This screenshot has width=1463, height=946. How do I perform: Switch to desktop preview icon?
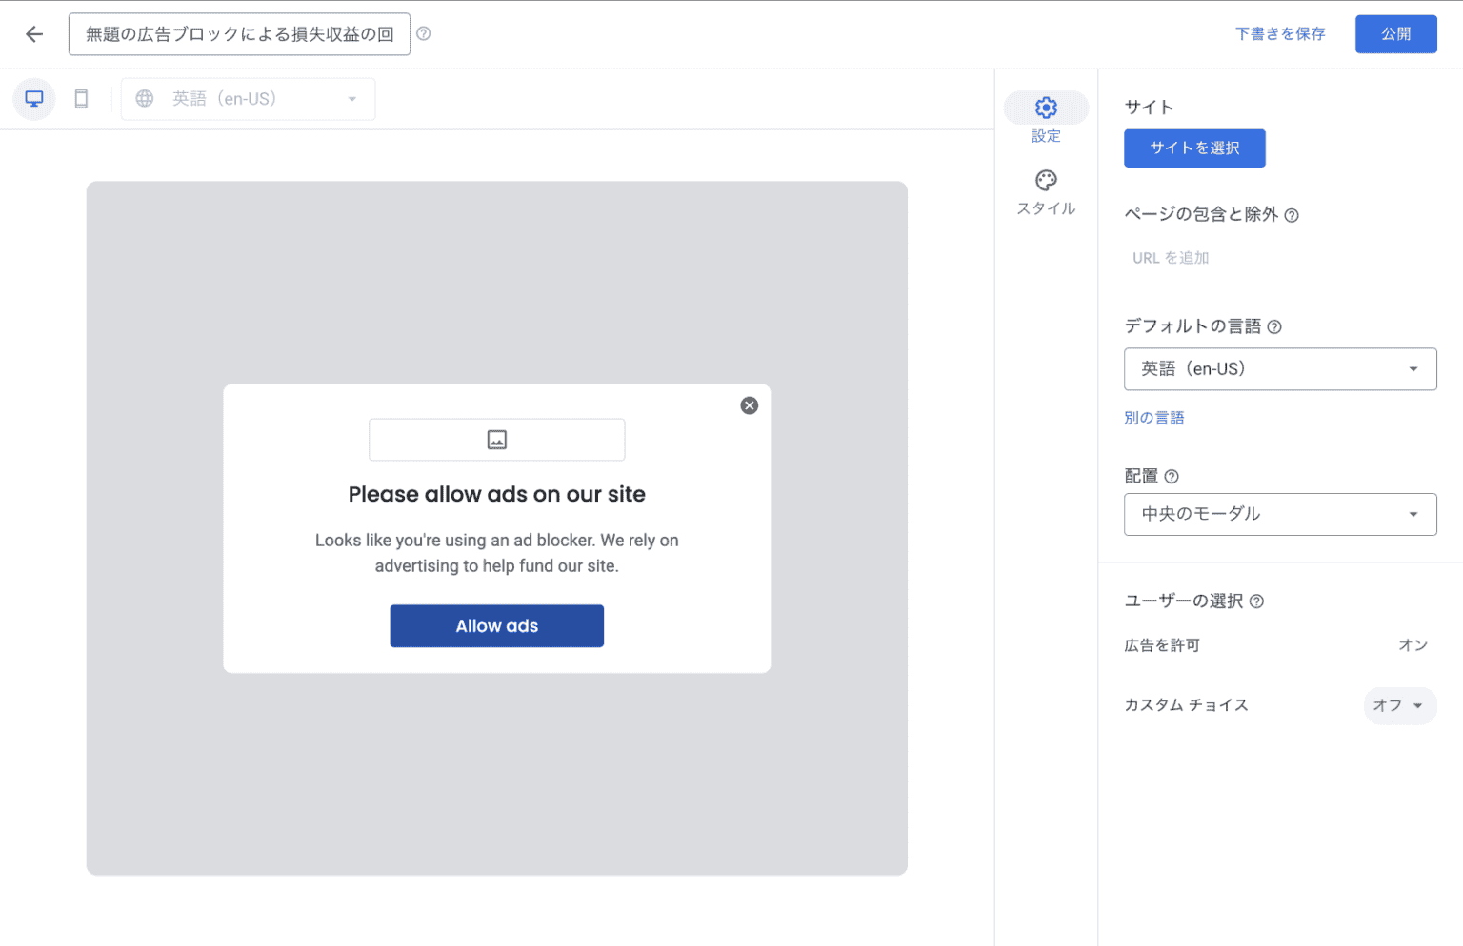click(34, 99)
